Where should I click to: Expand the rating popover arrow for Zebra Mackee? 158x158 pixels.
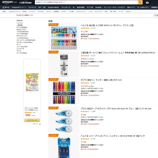[90, 83]
